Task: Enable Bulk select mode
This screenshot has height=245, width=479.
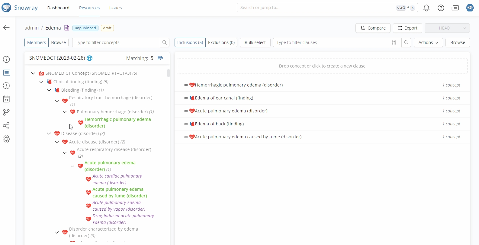Action: (255, 42)
